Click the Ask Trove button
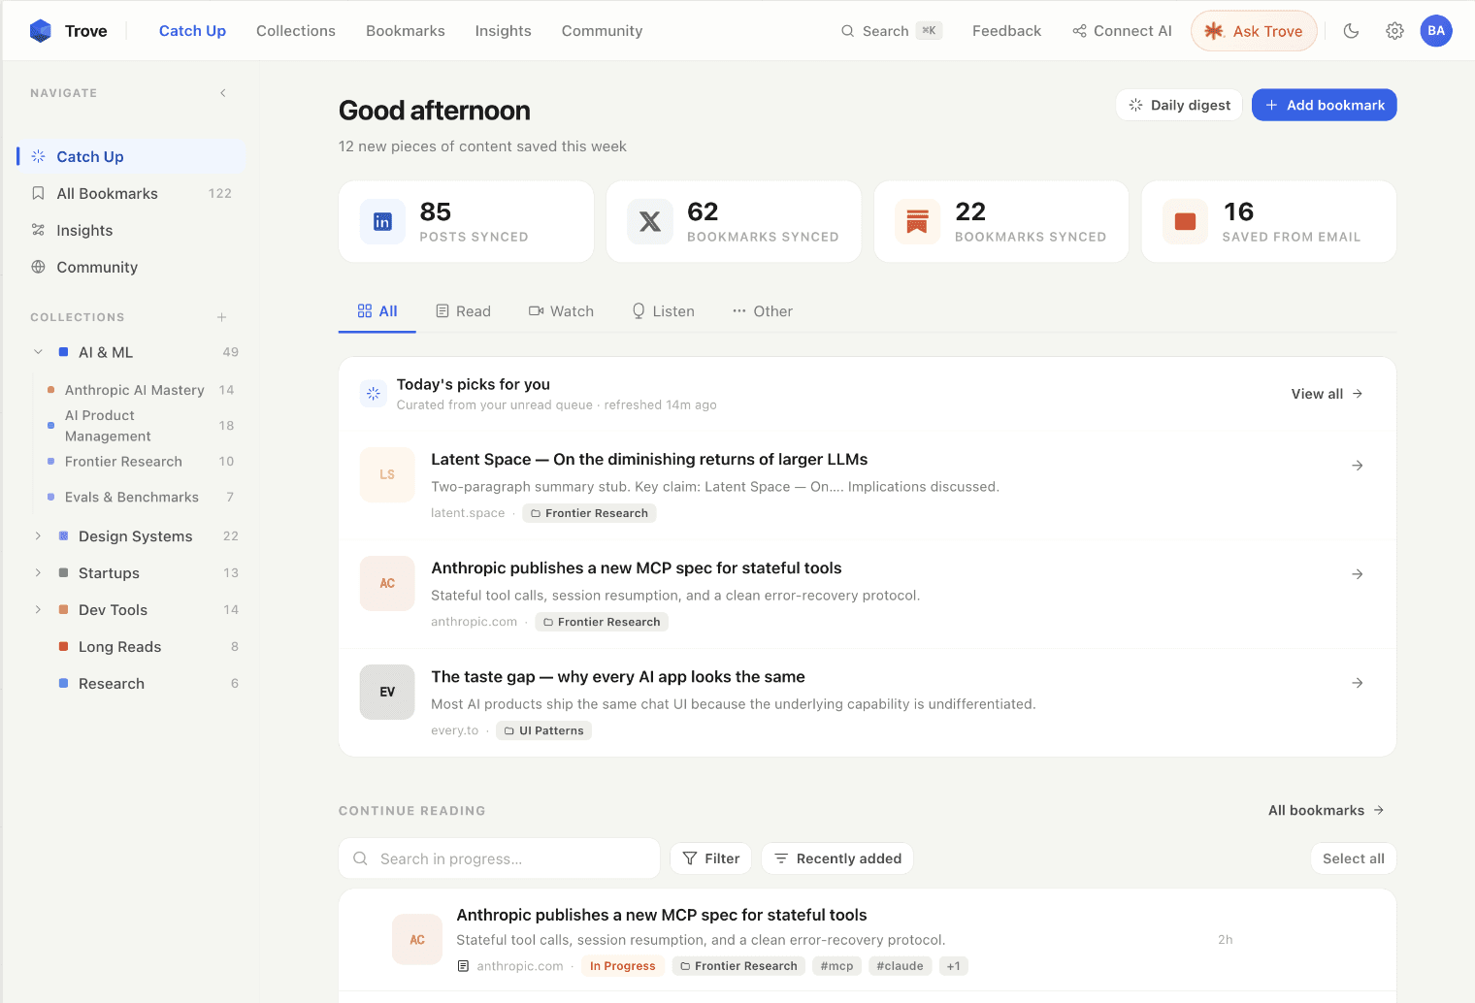Image resolution: width=1475 pixels, height=1003 pixels. 1254,31
